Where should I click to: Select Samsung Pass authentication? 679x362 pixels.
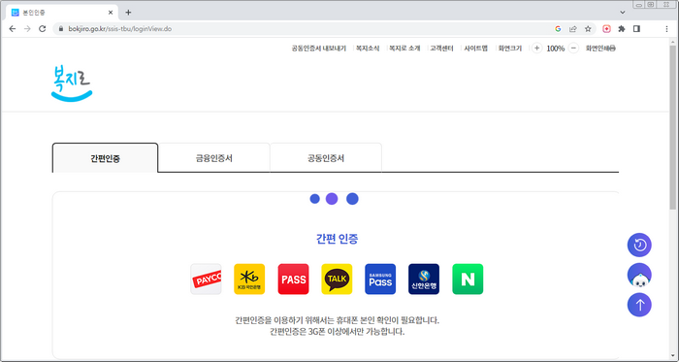coord(380,280)
